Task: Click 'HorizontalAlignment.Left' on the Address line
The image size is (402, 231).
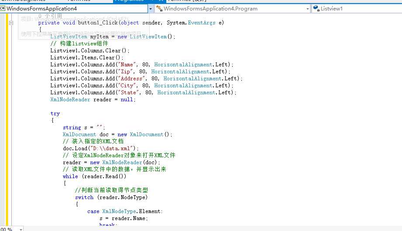Action: 199,79
